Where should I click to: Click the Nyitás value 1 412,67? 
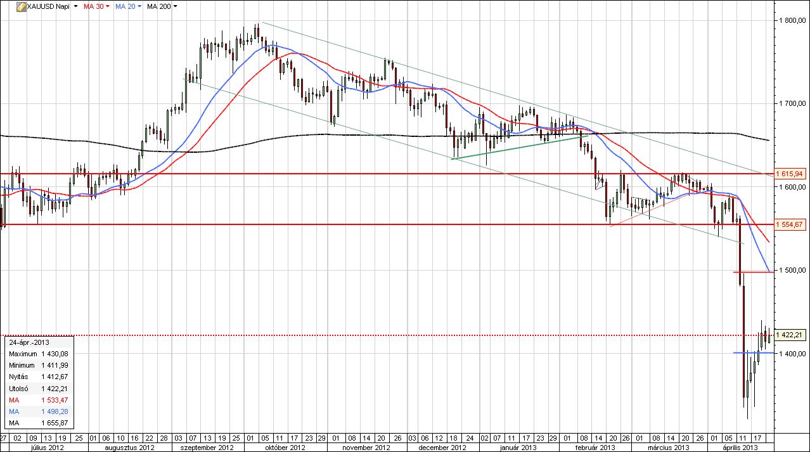pos(55,377)
